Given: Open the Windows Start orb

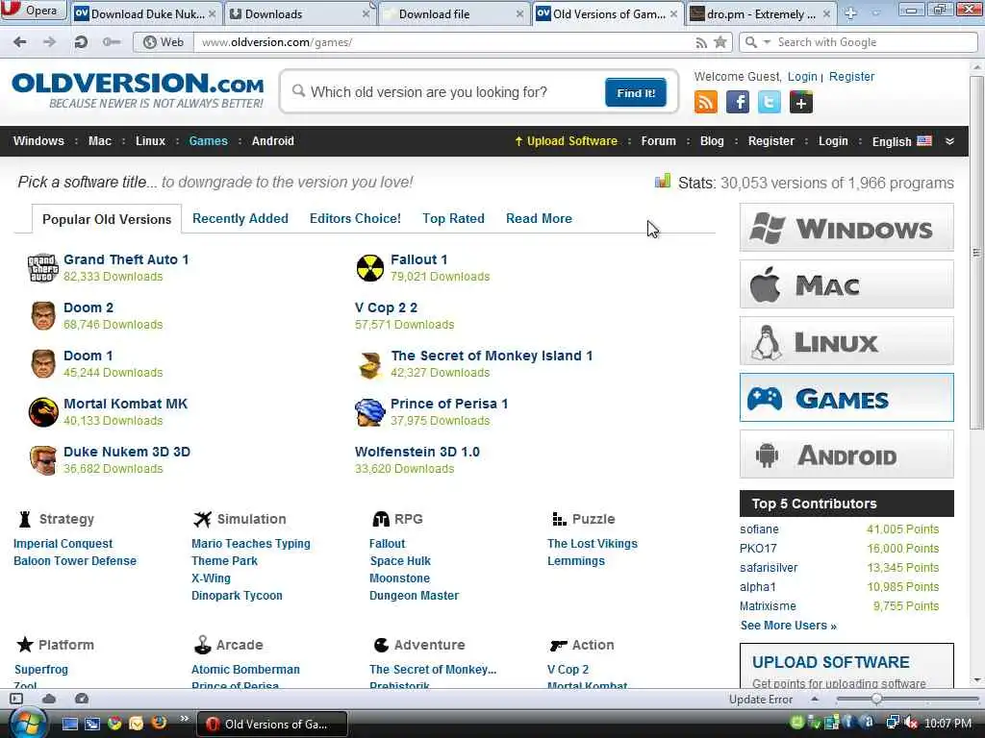Looking at the screenshot, I should [26, 723].
